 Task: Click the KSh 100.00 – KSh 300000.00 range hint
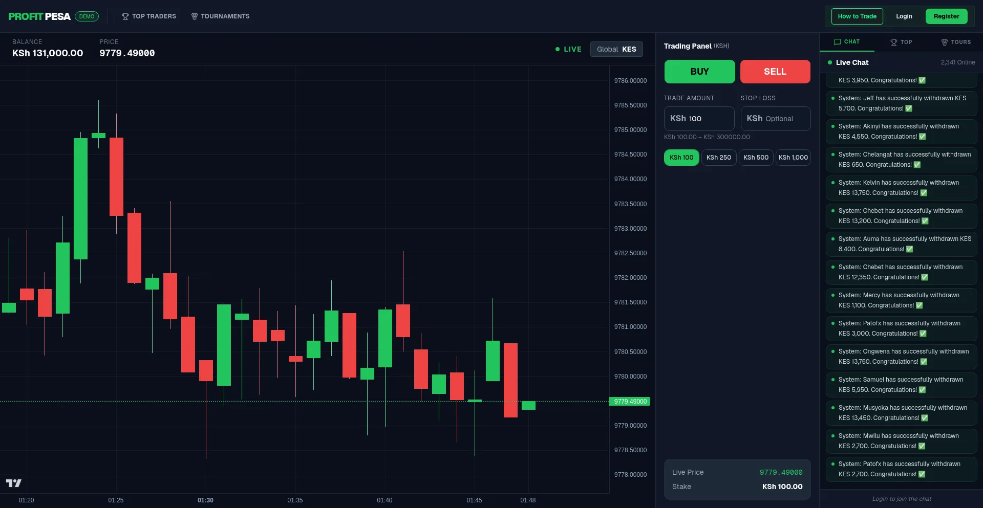click(x=707, y=137)
